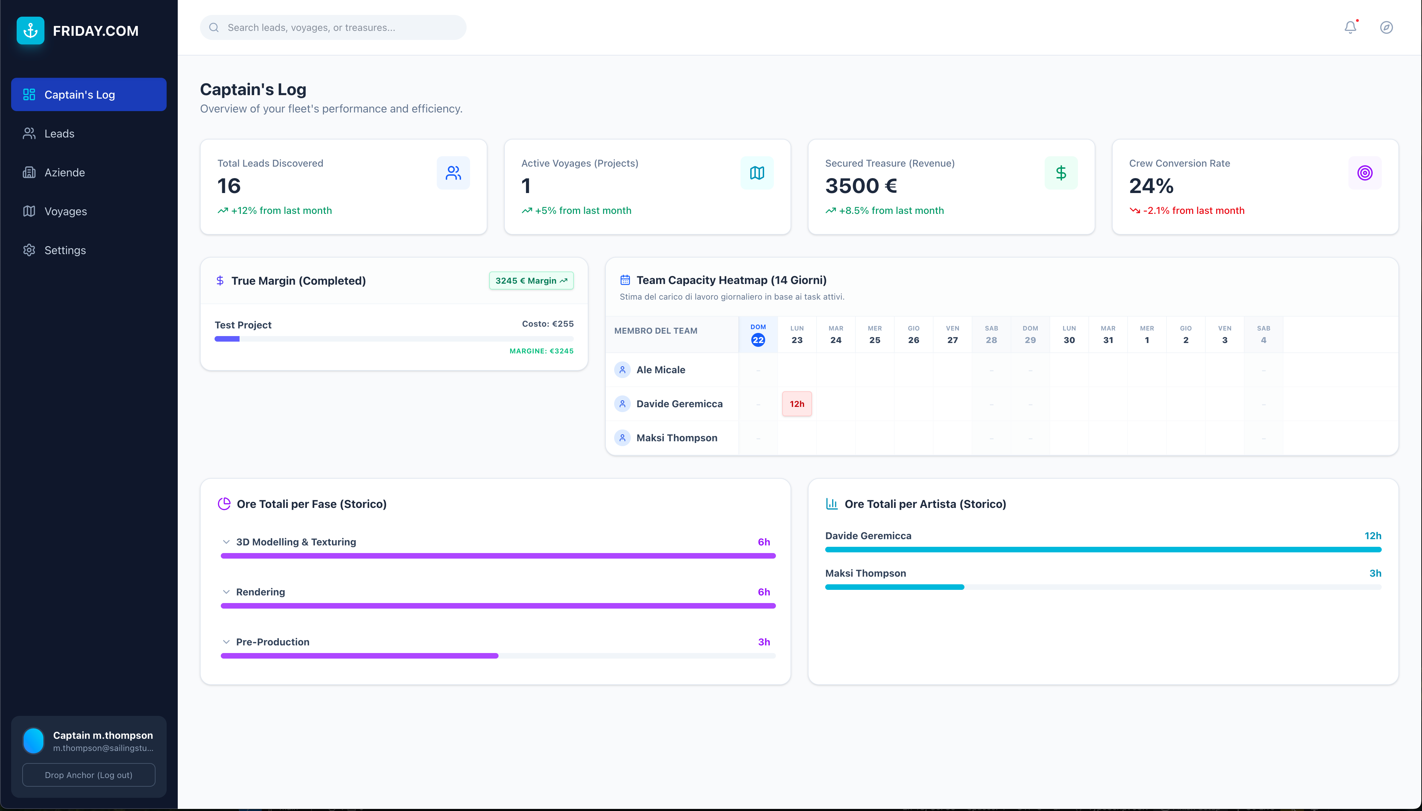Click the anchor logo icon

(31, 31)
